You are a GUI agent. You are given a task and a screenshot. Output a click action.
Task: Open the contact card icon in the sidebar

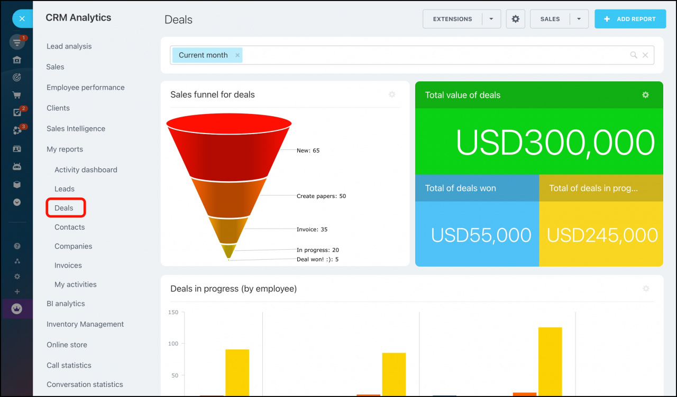point(17,149)
